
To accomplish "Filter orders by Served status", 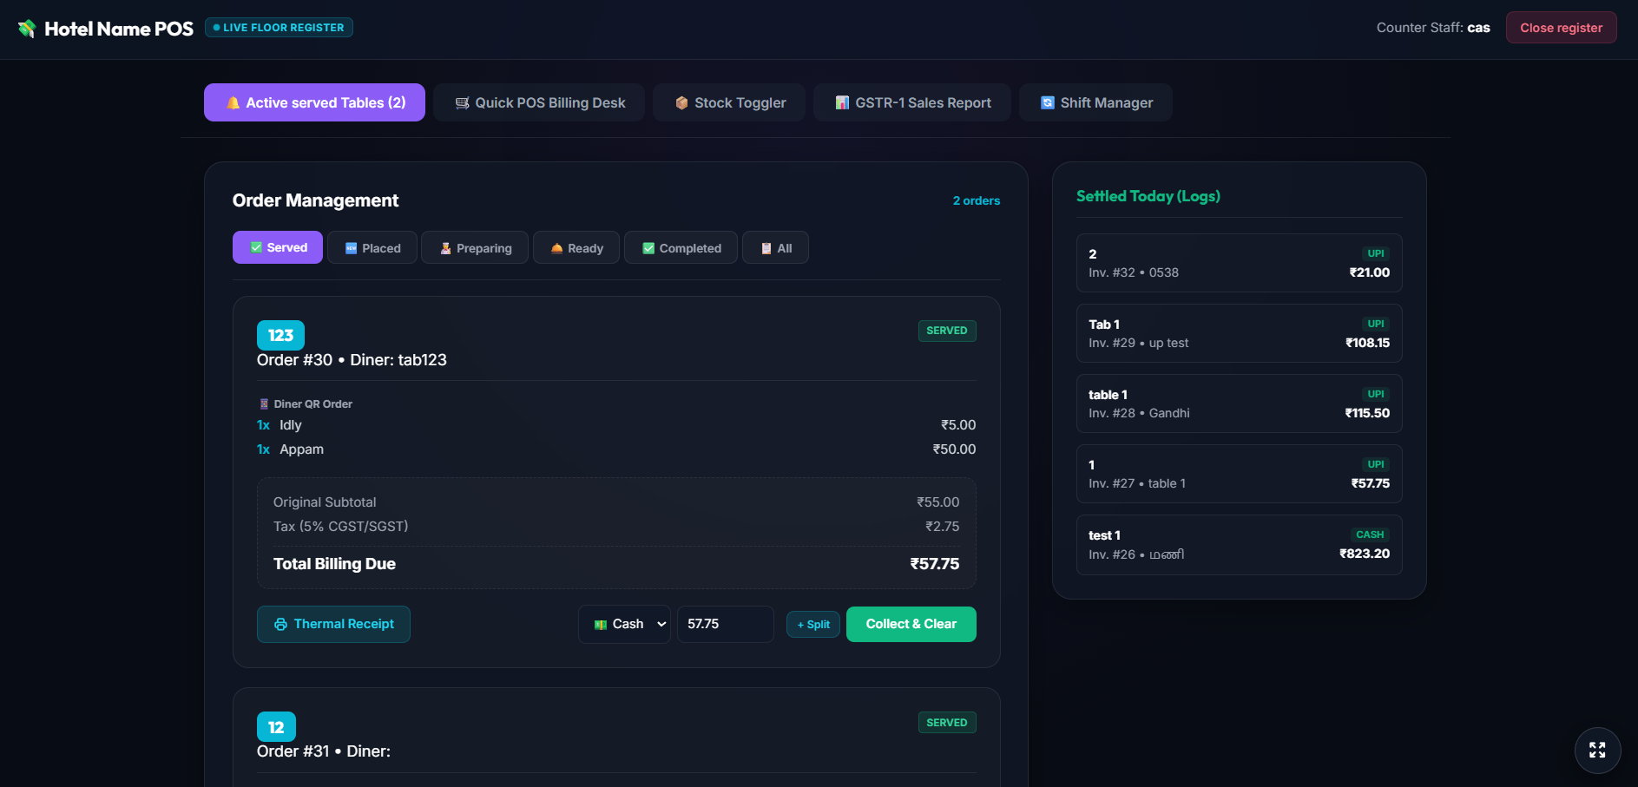I will pos(278,247).
